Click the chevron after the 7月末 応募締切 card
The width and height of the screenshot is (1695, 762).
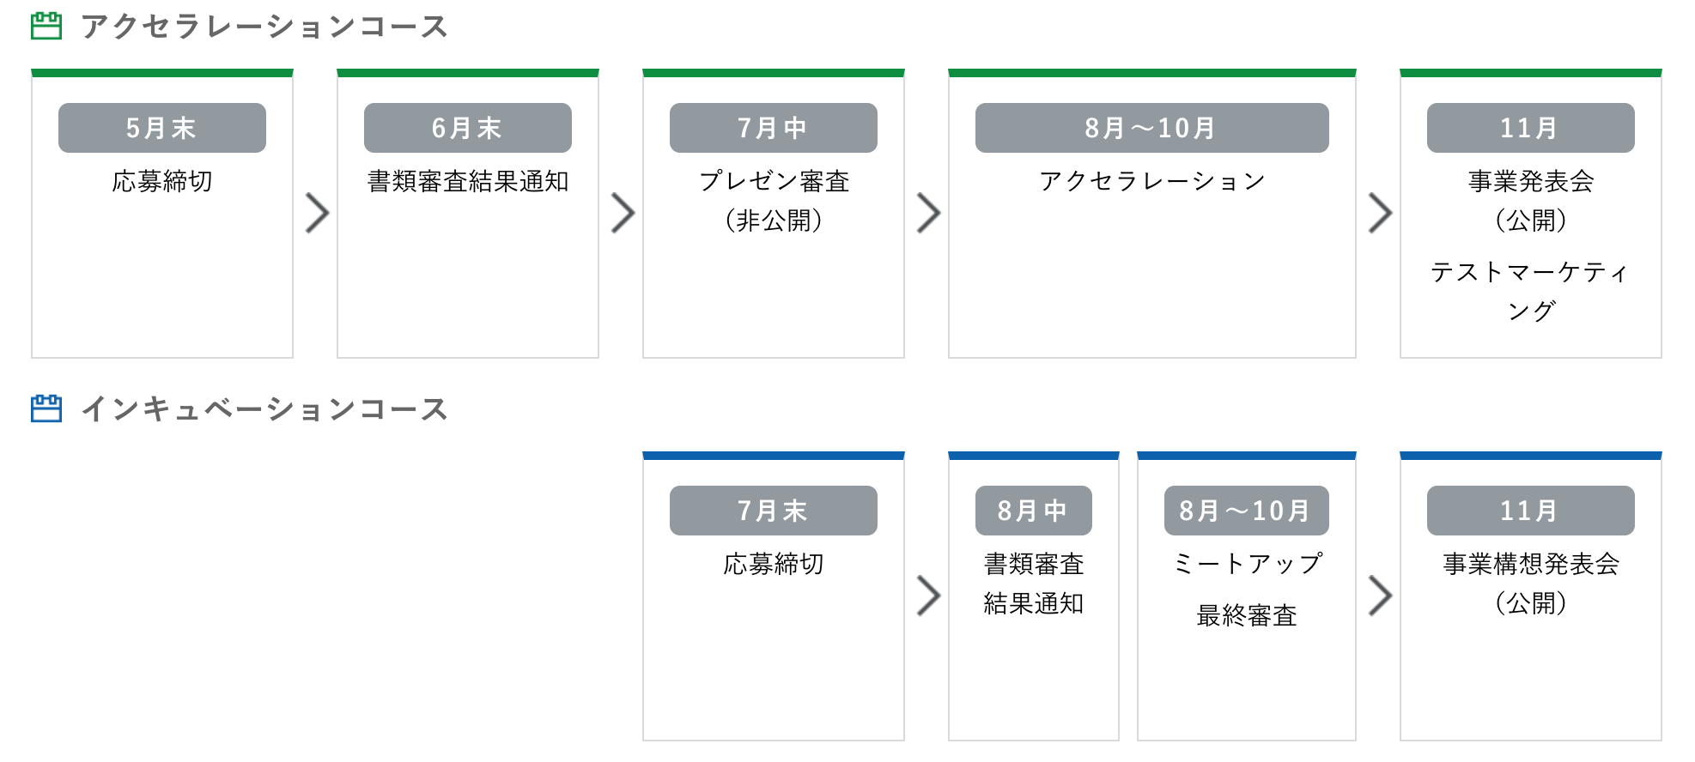click(928, 596)
